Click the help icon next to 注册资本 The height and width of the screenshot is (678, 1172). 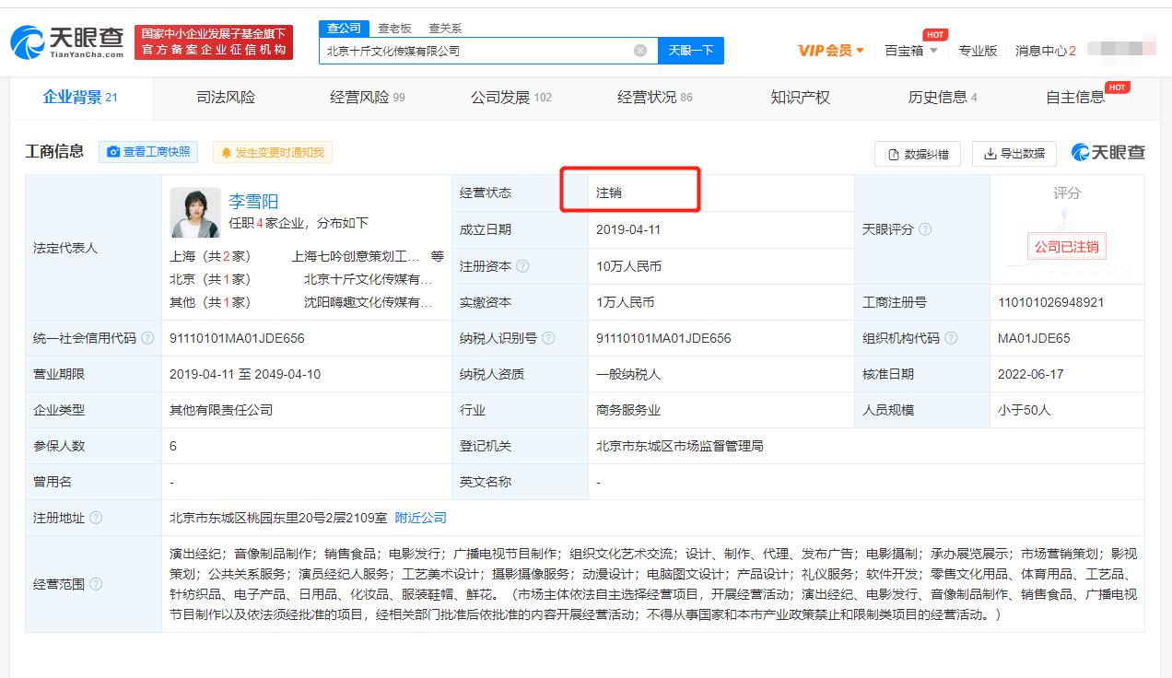point(523,266)
